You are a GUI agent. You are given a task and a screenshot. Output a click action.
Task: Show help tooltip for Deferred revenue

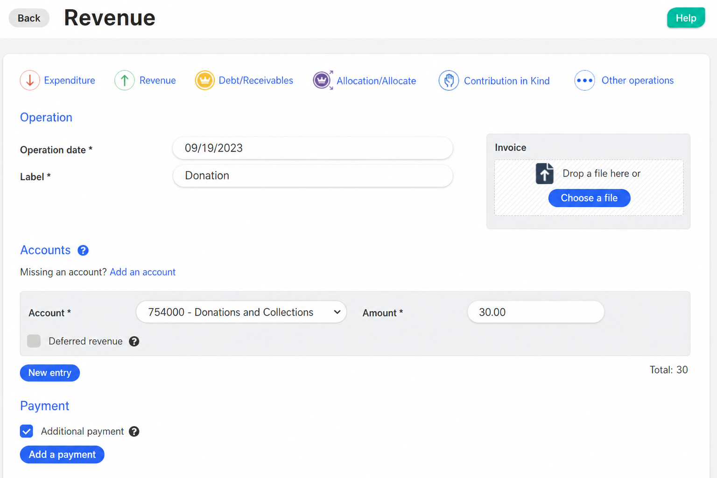tap(134, 341)
